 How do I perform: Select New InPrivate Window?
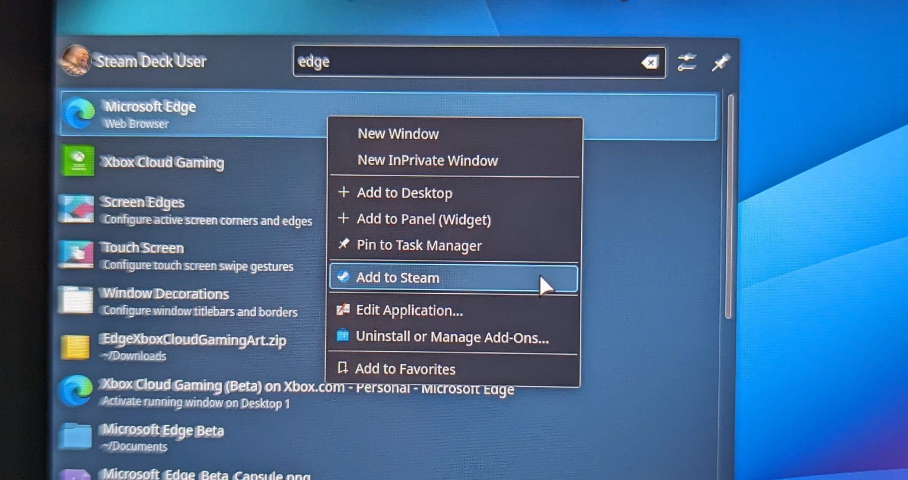click(427, 161)
